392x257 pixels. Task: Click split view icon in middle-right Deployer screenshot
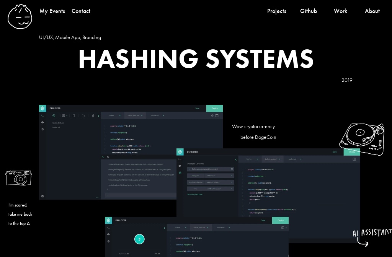tap(354, 159)
